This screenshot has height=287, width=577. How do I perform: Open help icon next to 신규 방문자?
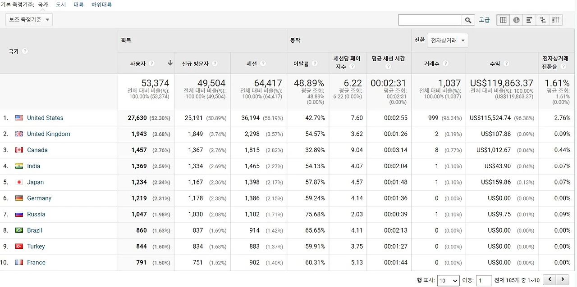[x=215, y=64]
